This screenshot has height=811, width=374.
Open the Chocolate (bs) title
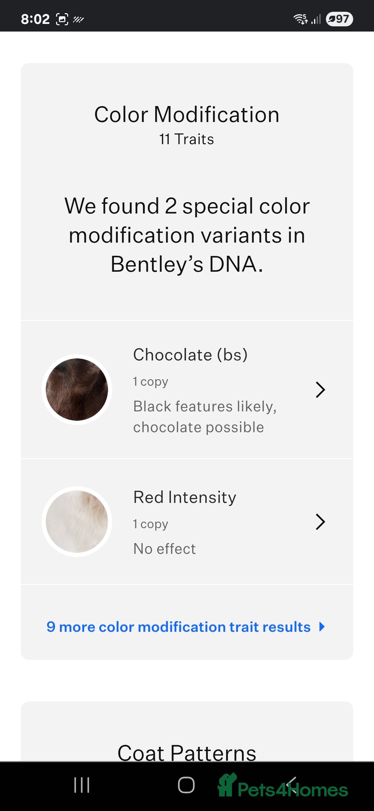(x=190, y=355)
